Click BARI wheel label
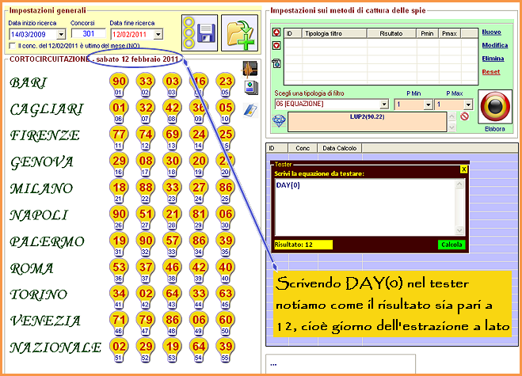Viewport: 522px width, 376px height. tap(29, 83)
